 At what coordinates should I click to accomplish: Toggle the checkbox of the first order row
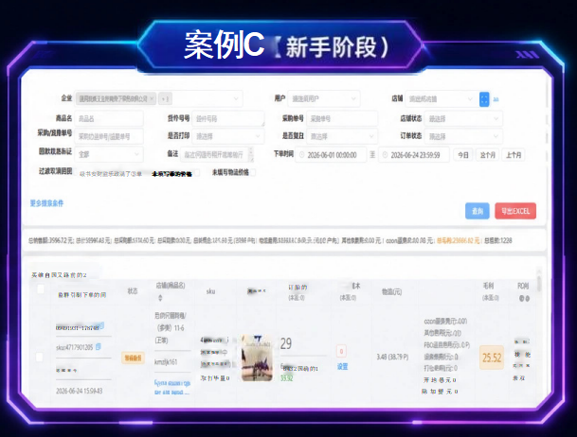click(x=40, y=357)
